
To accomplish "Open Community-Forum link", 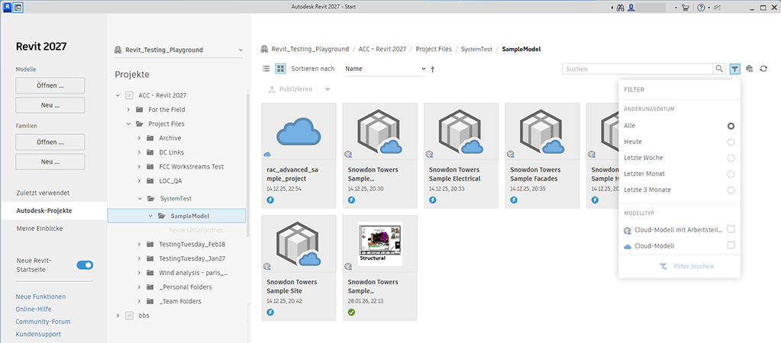I will 43,322.
